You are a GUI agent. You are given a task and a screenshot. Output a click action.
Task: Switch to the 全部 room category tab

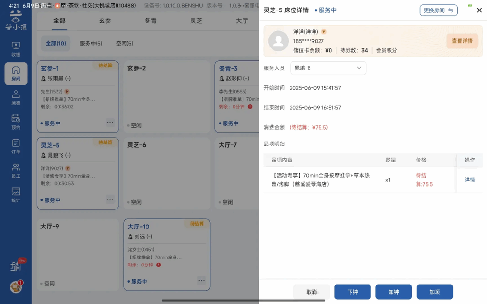tap(59, 21)
